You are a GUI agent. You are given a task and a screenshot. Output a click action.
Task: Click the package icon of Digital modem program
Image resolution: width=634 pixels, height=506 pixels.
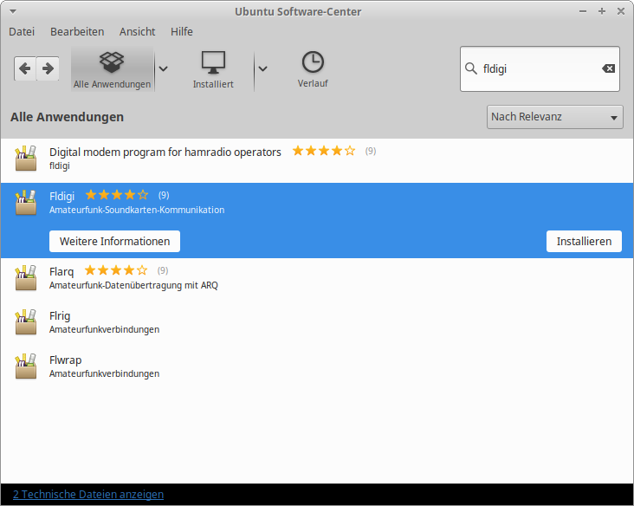(26, 159)
